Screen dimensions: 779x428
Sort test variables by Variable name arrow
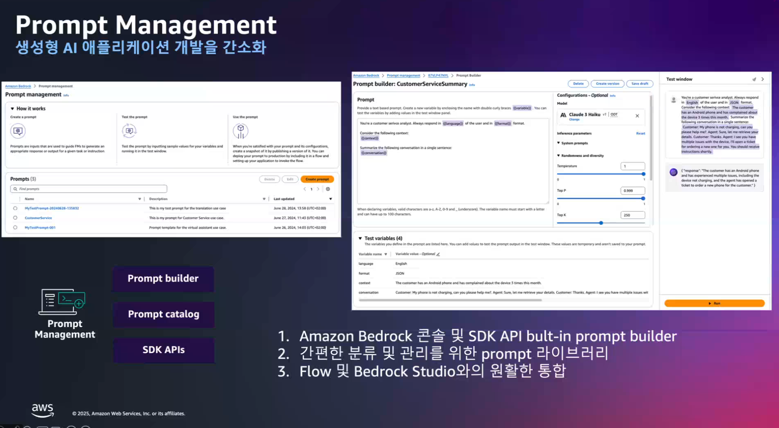(x=386, y=254)
